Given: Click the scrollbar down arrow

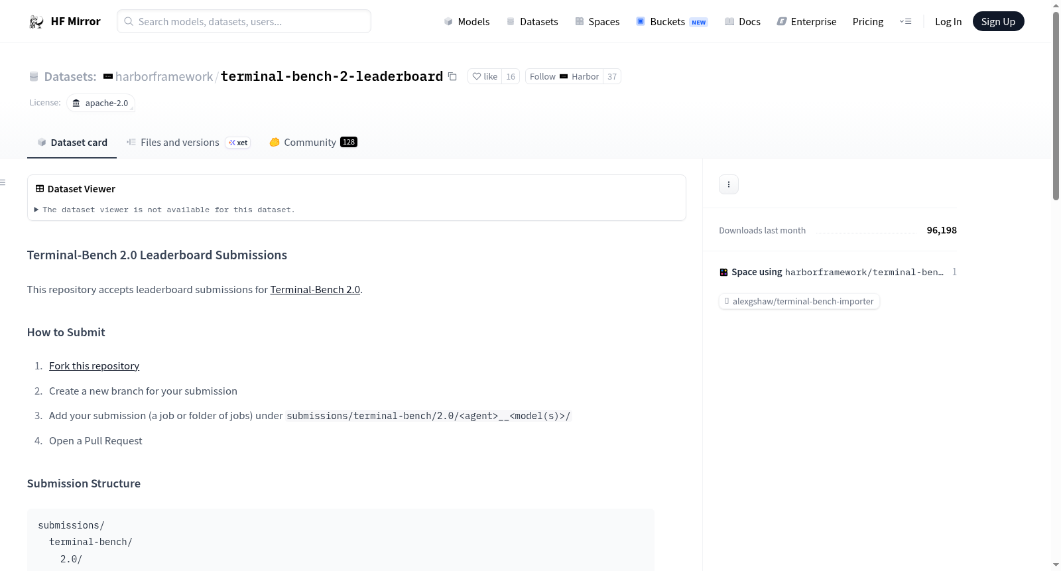Looking at the screenshot, I should click(x=1056, y=565).
